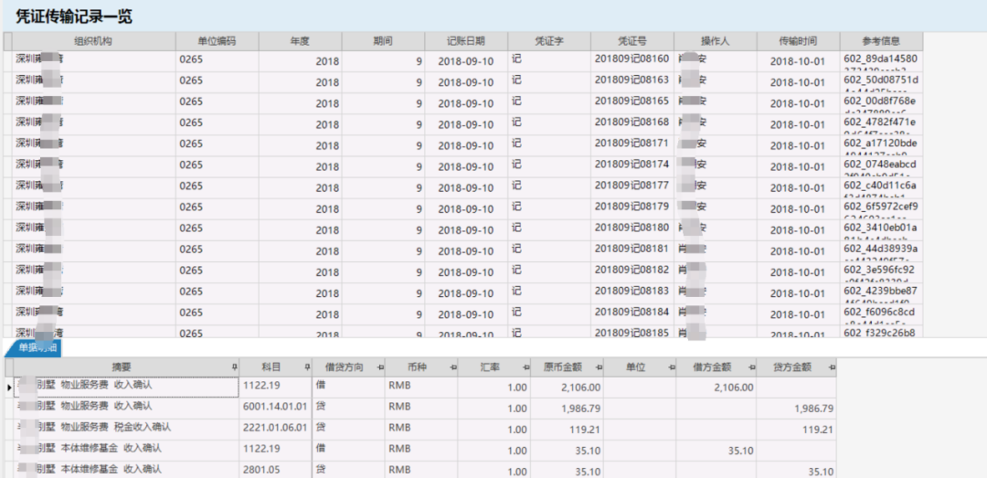The width and height of the screenshot is (987, 478).
Task: Click the pin icon in the 借贷方向 column header
Action: (x=380, y=367)
